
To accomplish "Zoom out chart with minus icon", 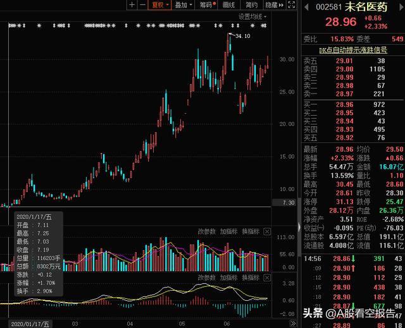I will (x=142, y=5).
